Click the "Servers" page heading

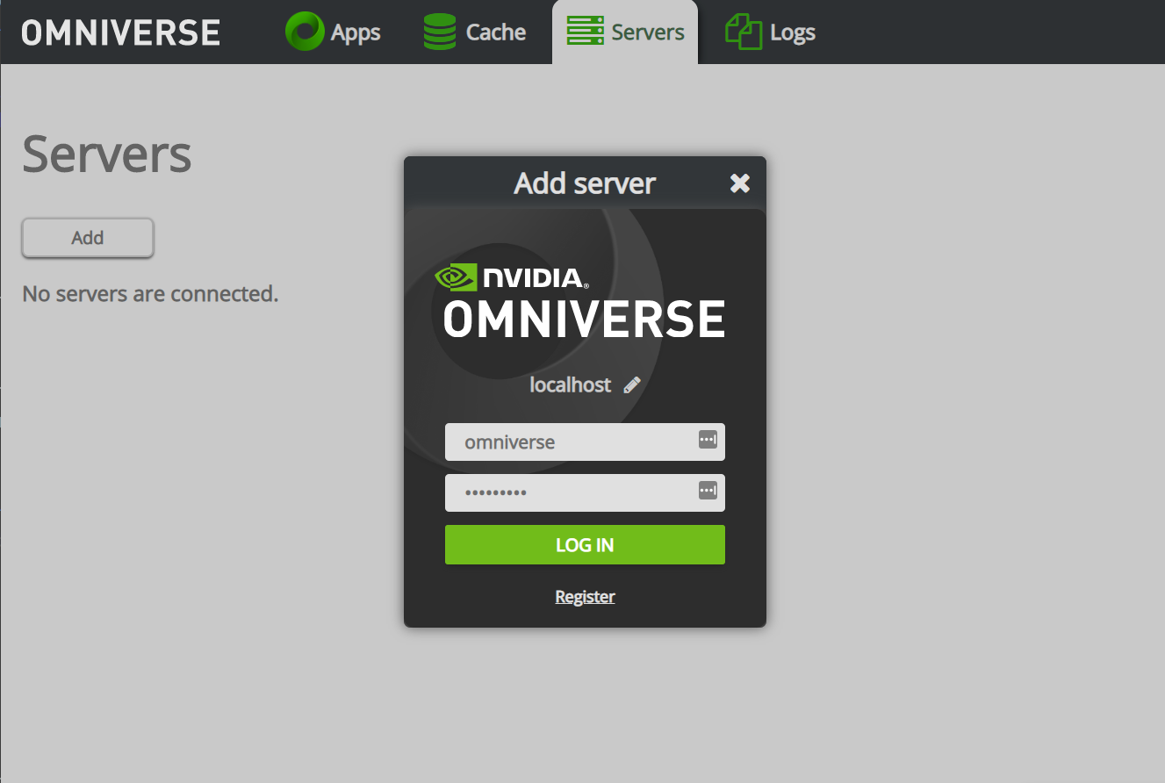click(107, 154)
